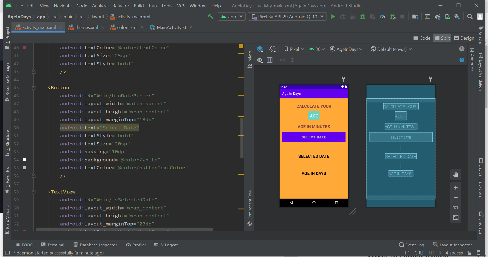Click the SELECT DATE button in preview
Viewport: 488px width, 257px height.
[x=314, y=137]
